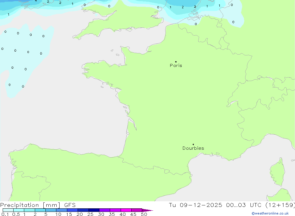
Task: Click the legend value '0.1'
Action: [x=5, y=214]
